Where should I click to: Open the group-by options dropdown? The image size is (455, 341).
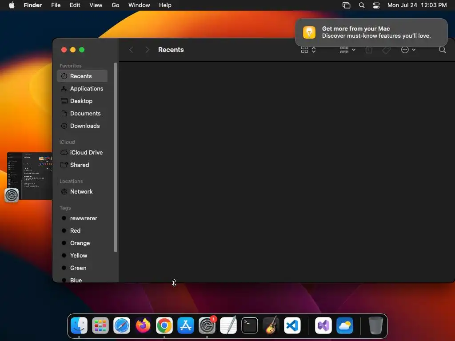pyautogui.click(x=347, y=50)
